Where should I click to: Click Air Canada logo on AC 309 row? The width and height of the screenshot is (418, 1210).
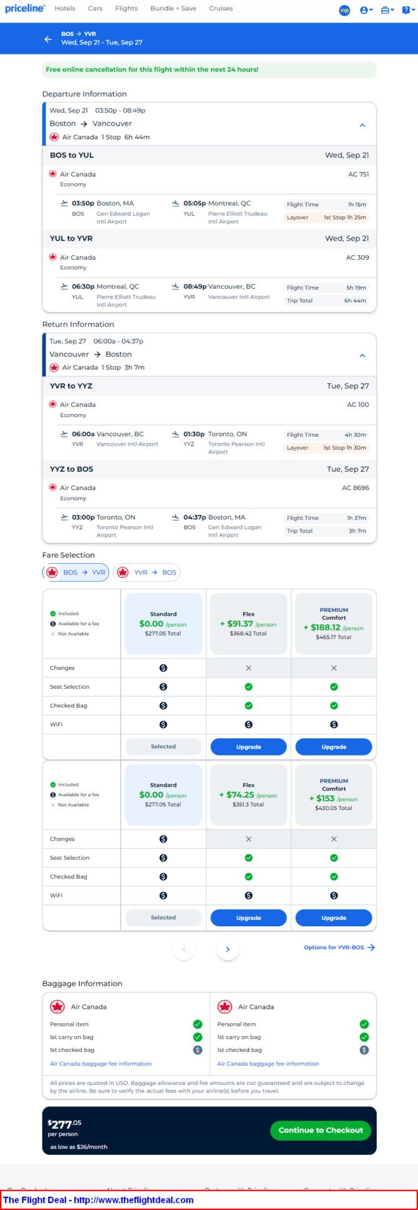[53, 257]
